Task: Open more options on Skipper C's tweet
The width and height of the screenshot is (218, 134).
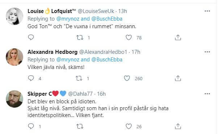Action: click(207, 94)
